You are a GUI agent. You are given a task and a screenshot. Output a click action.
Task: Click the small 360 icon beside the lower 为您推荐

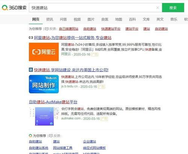tap(30, 136)
